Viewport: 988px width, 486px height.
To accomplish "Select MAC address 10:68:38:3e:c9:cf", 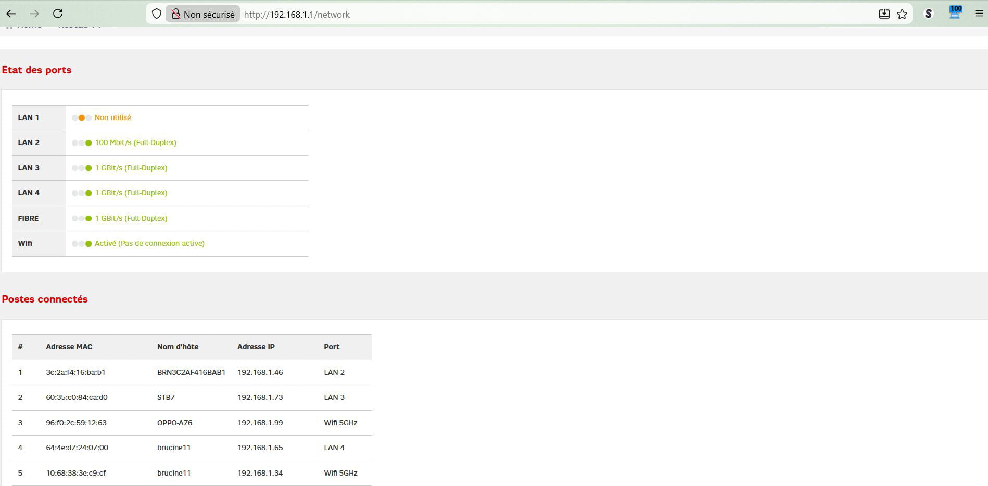I will (x=75, y=473).
